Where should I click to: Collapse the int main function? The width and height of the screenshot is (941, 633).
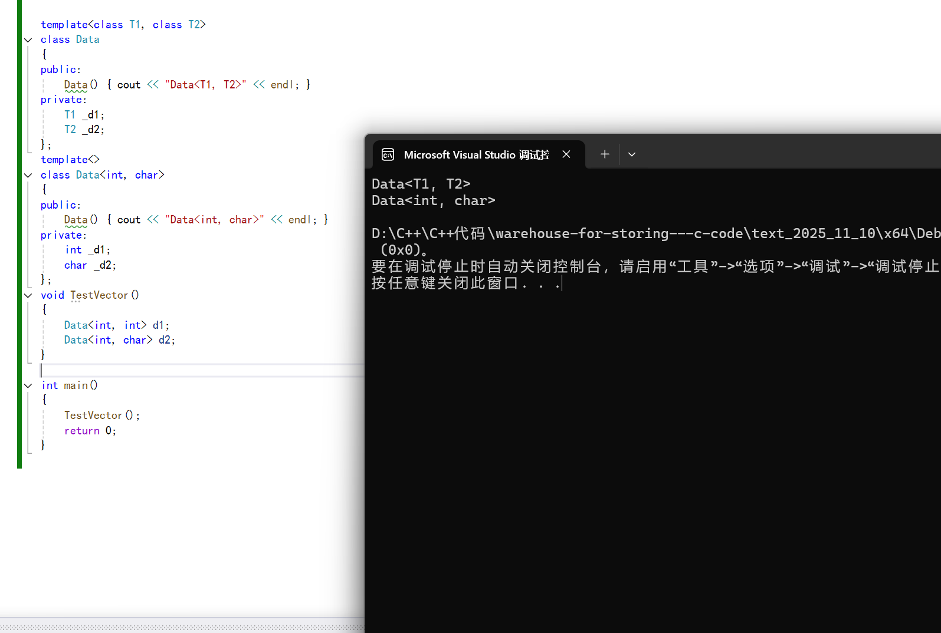click(x=28, y=385)
